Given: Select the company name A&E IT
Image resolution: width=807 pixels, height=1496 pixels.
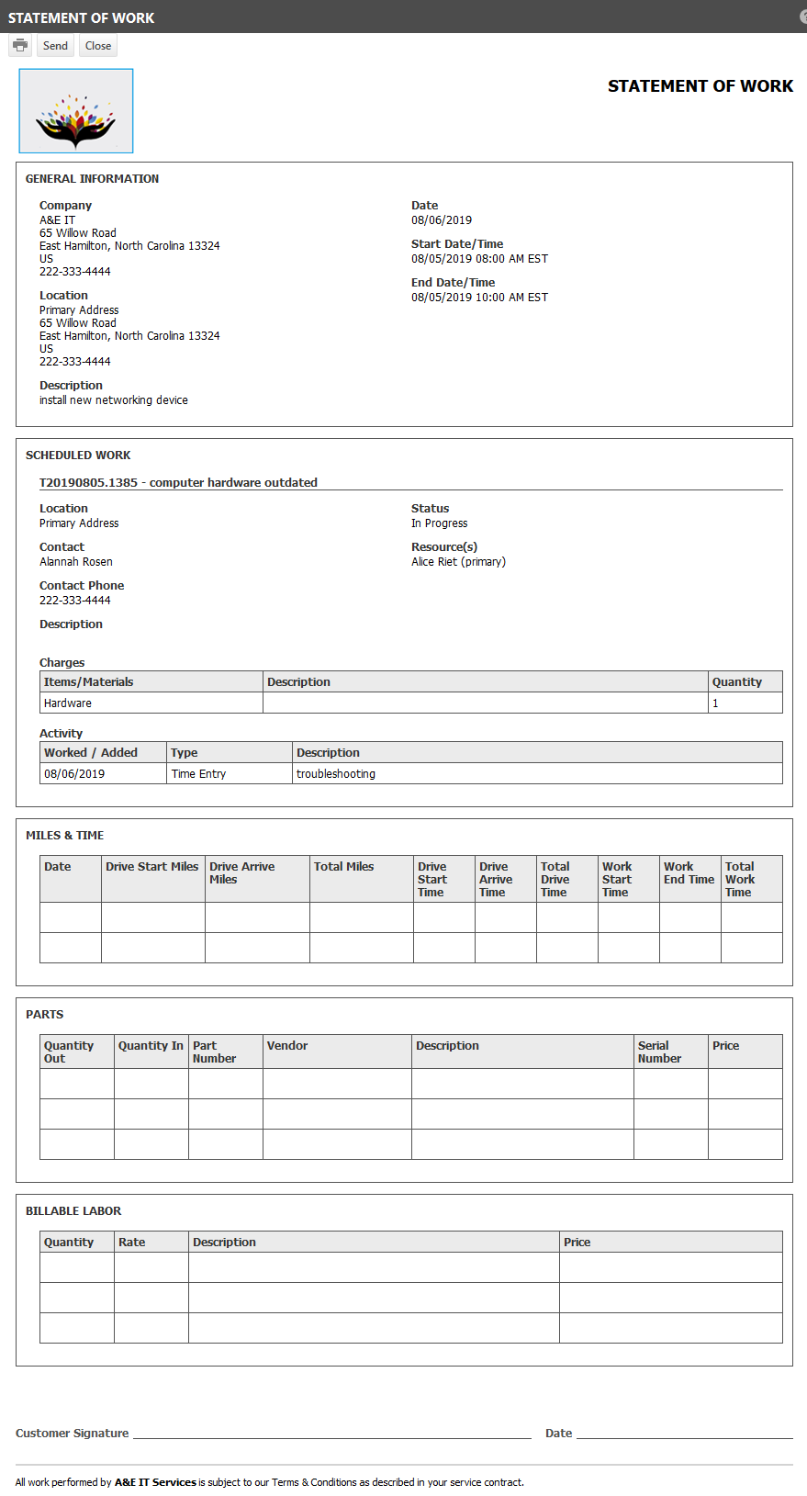Looking at the screenshot, I should 57,220.
